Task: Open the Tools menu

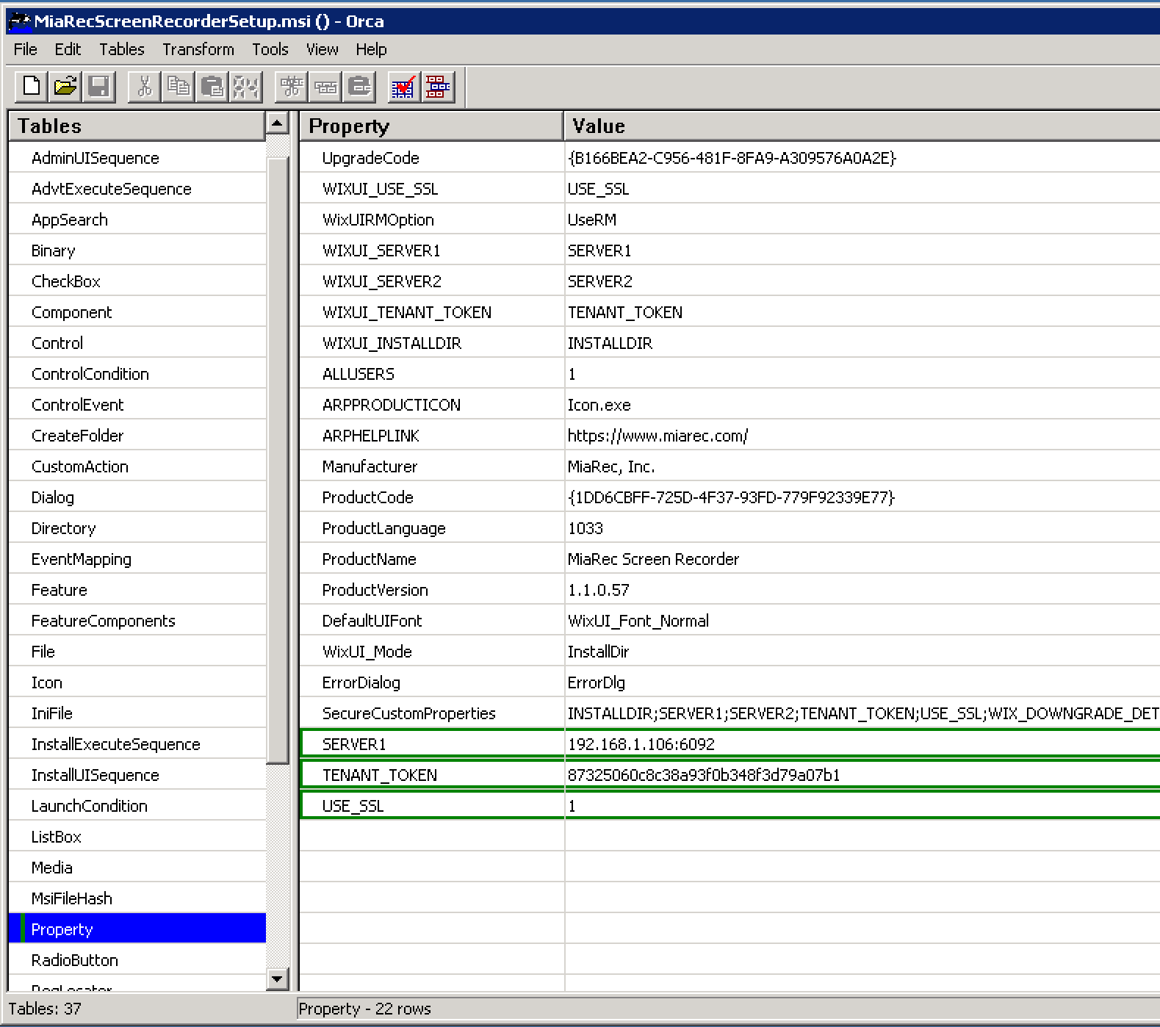Action: [270, 49]
